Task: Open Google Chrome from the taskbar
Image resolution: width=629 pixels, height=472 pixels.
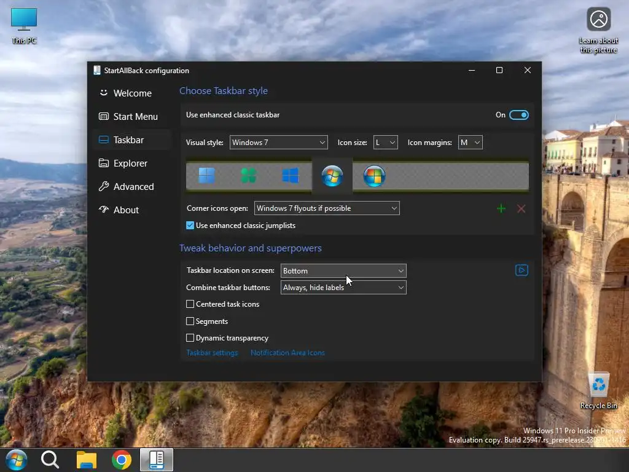Action: (122, 460)
